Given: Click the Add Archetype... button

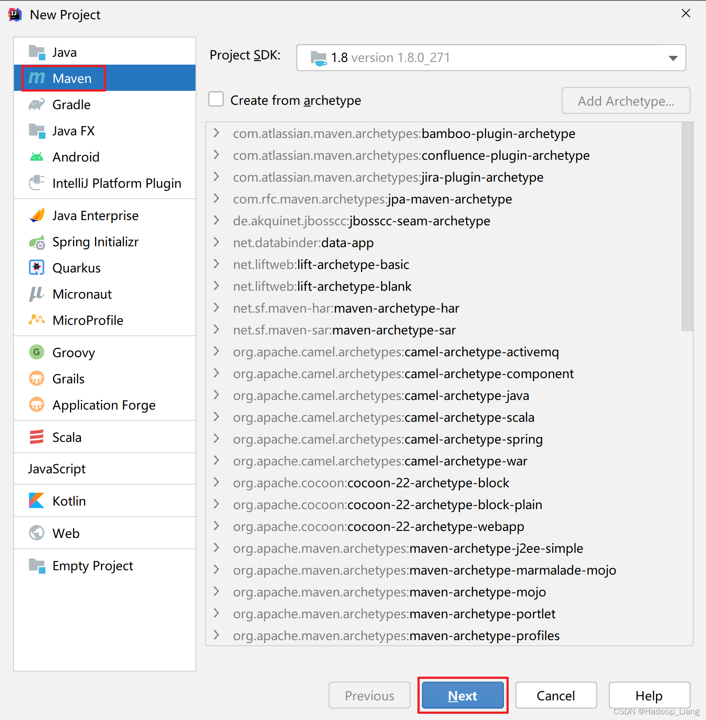Looking at the screenshot, I should pyautogui.click(x=626, y=101).
